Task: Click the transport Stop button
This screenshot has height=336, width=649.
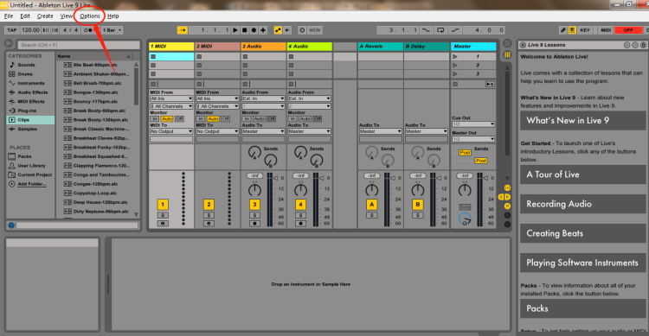Action: [x=245, y=30]
